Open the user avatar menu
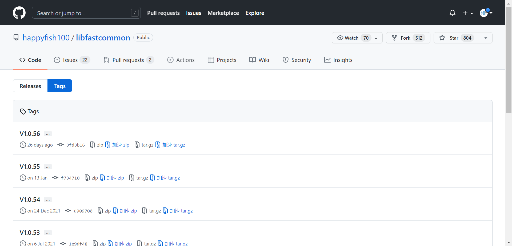This screenshot has height=246, width=512. pyautogui.click(x=486, y=12)
